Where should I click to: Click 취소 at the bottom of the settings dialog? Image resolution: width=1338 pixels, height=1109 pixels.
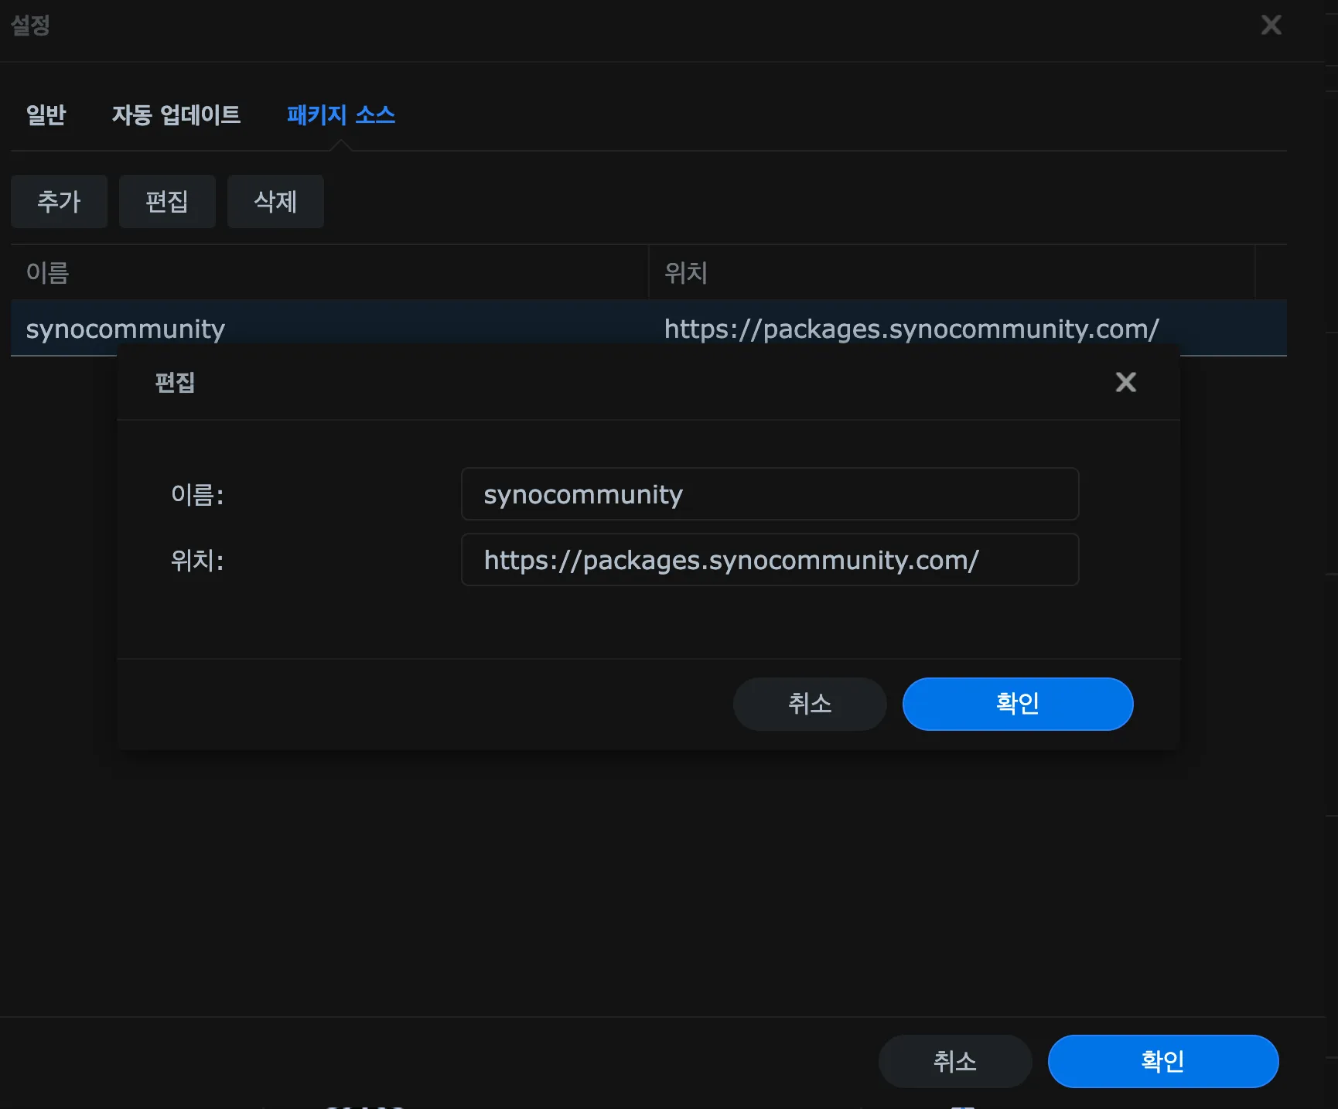tap(954, 1061)
